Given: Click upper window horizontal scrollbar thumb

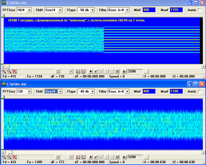Looking at the screenshot, I should [x=7, y=66].
